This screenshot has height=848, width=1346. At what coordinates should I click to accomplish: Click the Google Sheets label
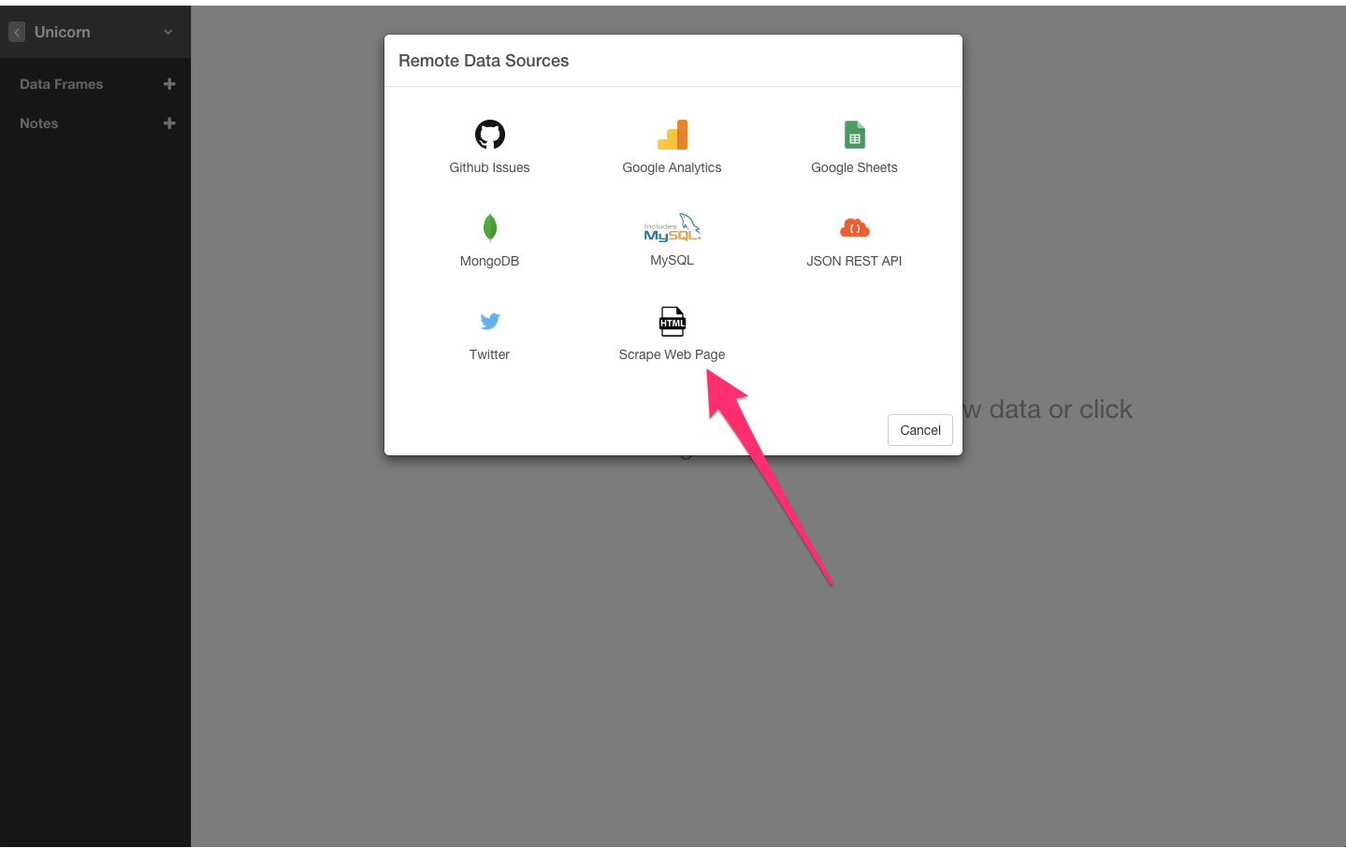coord(855,167)
